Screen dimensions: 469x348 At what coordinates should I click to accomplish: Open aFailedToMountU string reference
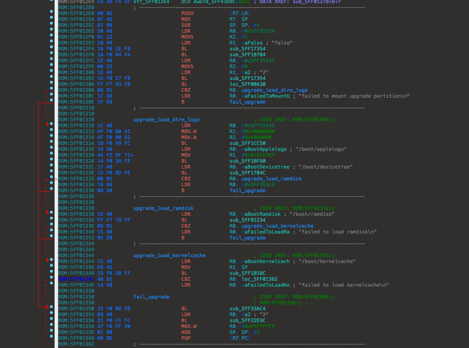(x=261, y=96)
